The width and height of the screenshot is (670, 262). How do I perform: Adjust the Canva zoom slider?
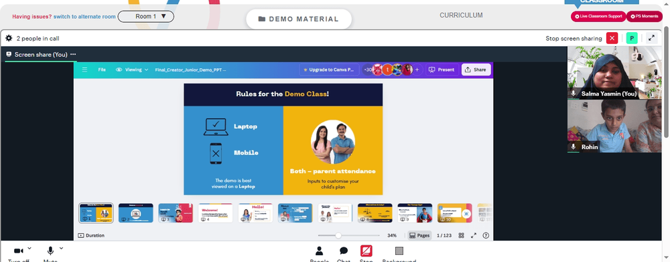click(348, 235)
